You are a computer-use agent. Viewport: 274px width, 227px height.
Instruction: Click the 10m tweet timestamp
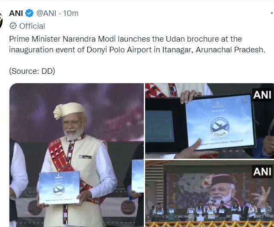click(71, 13)
